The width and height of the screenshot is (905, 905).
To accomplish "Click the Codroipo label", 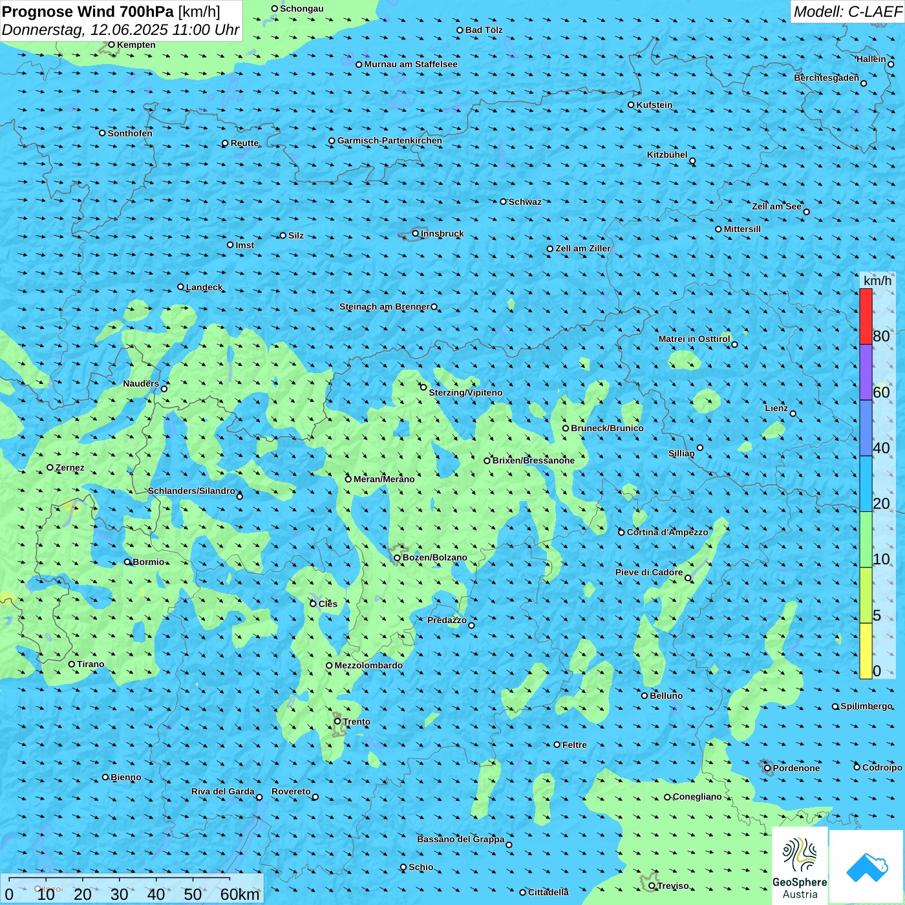I will [x=882, y=767].
